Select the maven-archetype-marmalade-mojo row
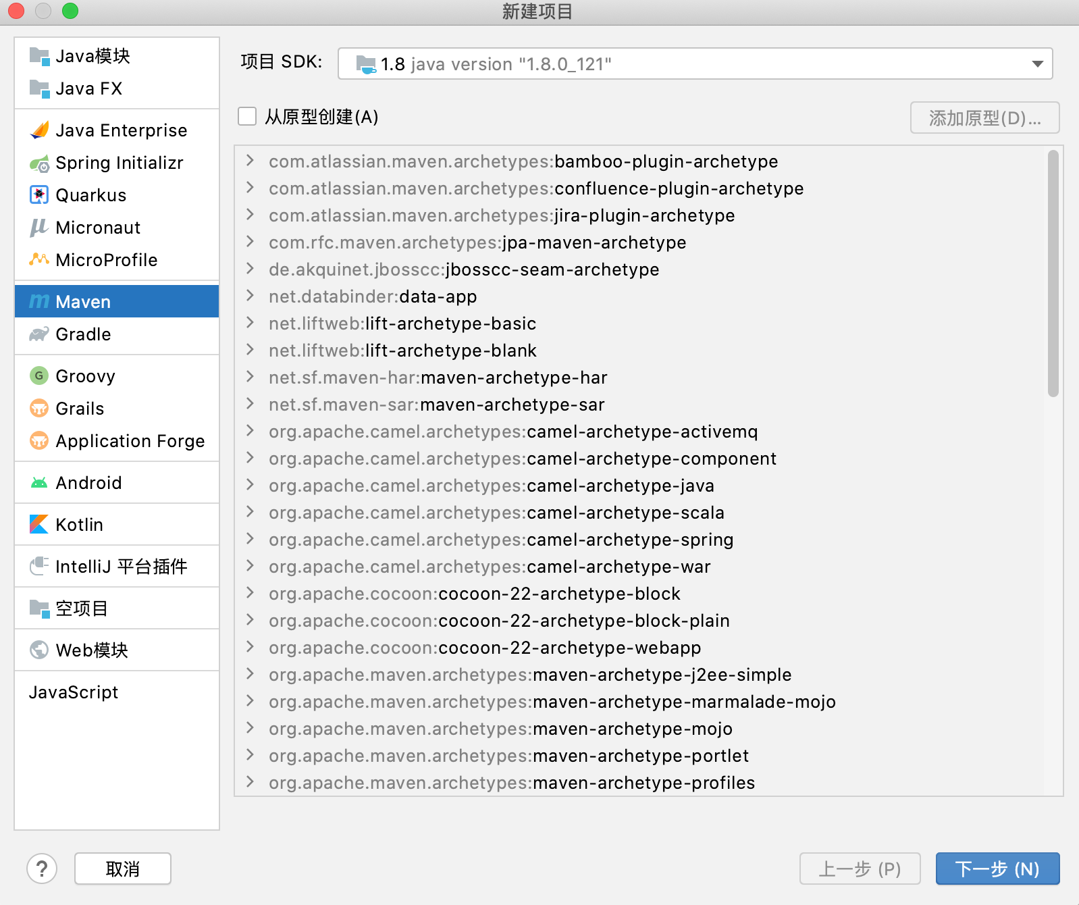 tap(639, 702)
